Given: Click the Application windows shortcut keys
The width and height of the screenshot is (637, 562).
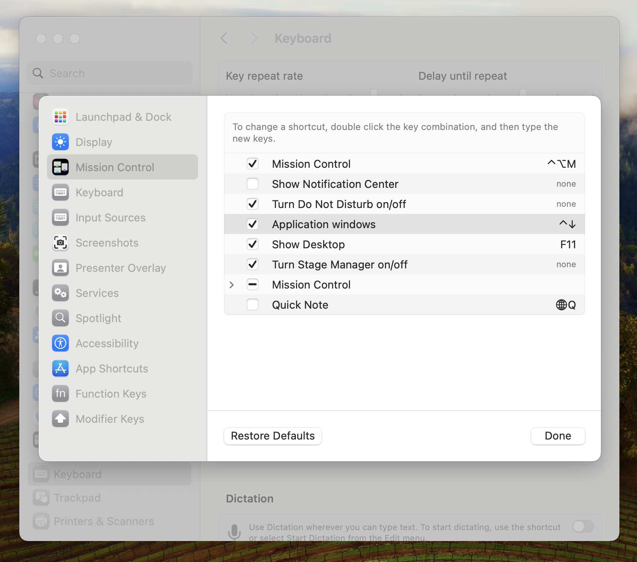Looking at the screenshot, I should (567, 224).
